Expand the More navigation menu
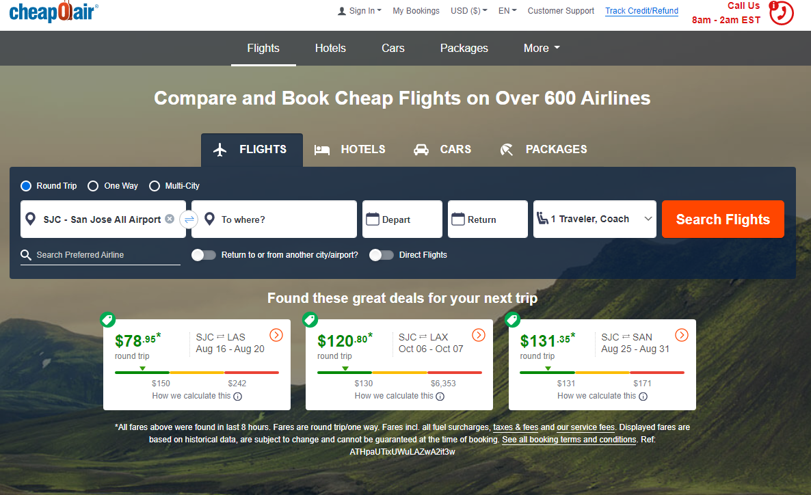 (x=542, y=48)
